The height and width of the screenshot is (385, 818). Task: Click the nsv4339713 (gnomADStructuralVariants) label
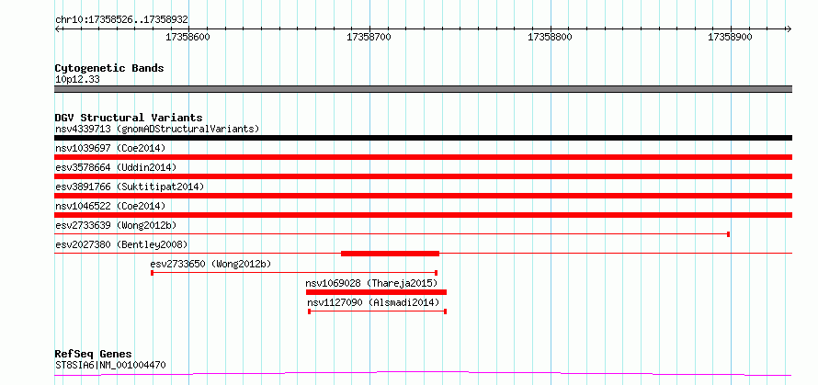coord(157,129)
